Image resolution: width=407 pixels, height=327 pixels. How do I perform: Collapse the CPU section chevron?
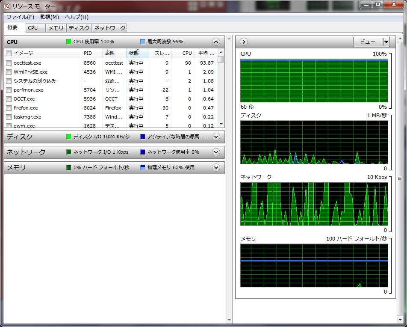216,42
